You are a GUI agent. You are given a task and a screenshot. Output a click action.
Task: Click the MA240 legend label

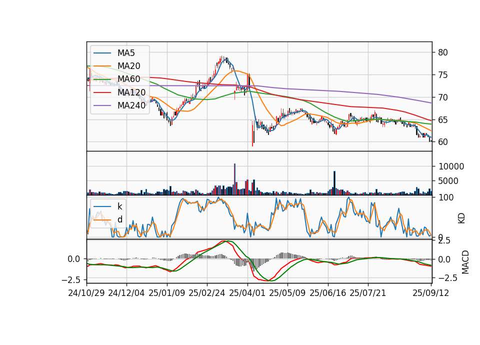click(131, 105)
